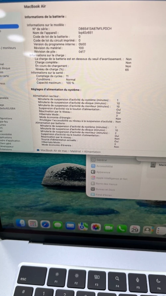Click 'Capacité maximum' value 100 %
This screenshot has height=296, width=166.
point(70,83)
